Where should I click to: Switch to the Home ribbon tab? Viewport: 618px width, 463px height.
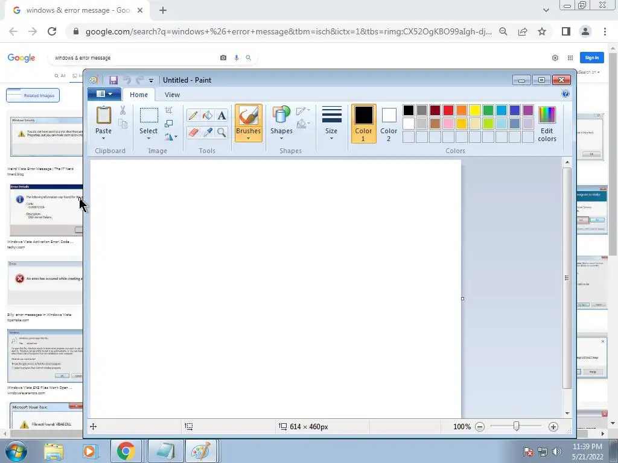click(x=139, y=95)
